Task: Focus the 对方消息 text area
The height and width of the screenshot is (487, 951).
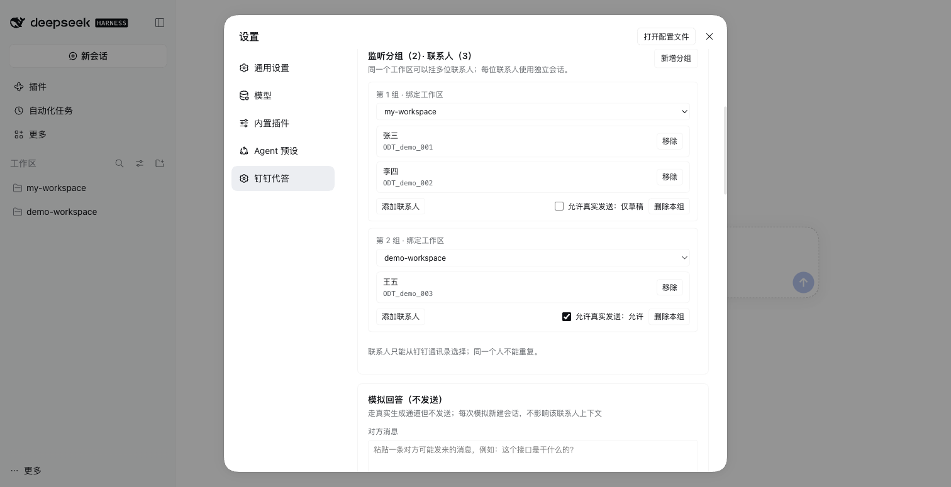Action: (533, 457)
